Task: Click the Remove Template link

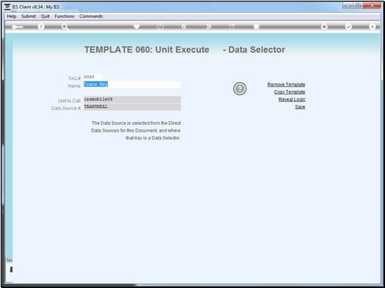Action: pyautogui.click(x=286, y=84)
